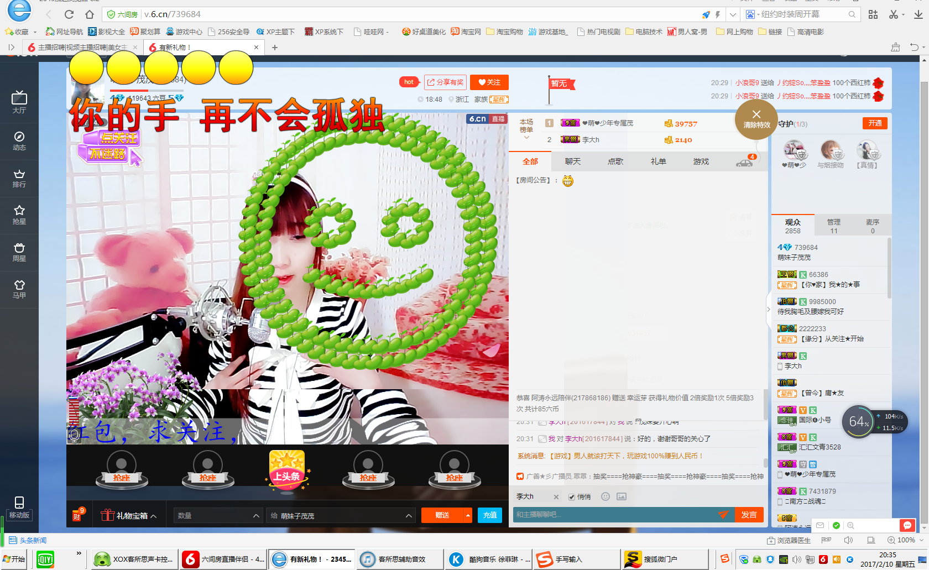Open the 排行 ranking sidebar icon
Image resolution: width=929 pixels, height=570 pixels.
pyautogui.click(x=19, y=178)
